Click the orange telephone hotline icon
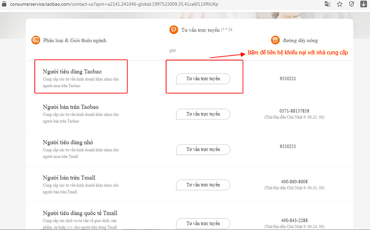The width and height of the screenshot is (370, 230). [275, 40]
